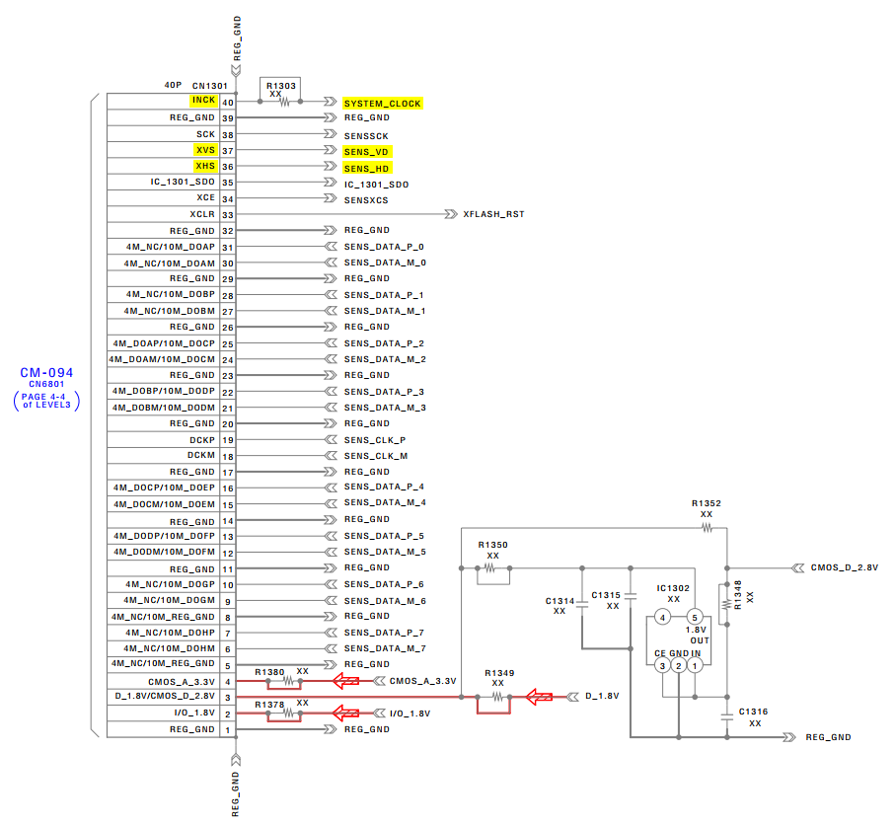The image size is (895, 826).
Task: Click the DCKM pin name
Action: click(x=201, y=455)
